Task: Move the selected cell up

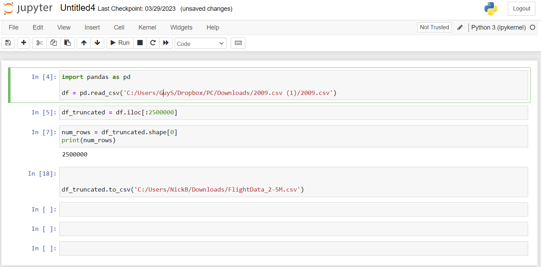Action: (x=83, y=43)
